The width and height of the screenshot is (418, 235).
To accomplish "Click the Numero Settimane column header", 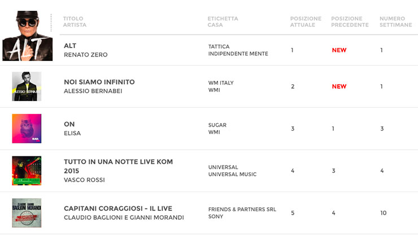I will pos(395,21).
